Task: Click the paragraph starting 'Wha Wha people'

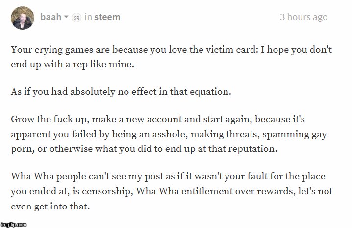Action: click(172, 191)
